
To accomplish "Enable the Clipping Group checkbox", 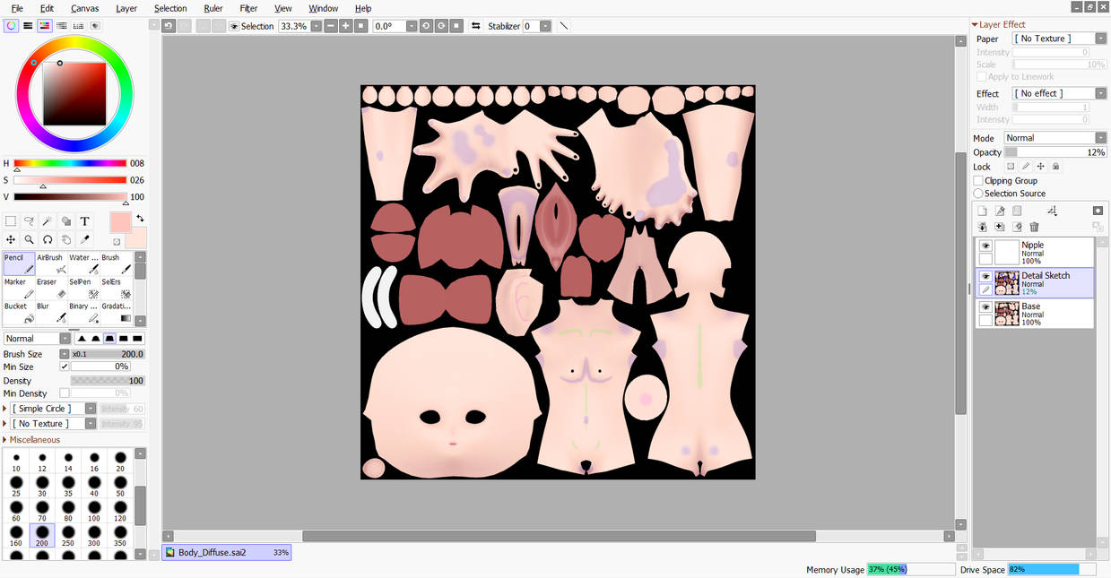I will [978, 180].
